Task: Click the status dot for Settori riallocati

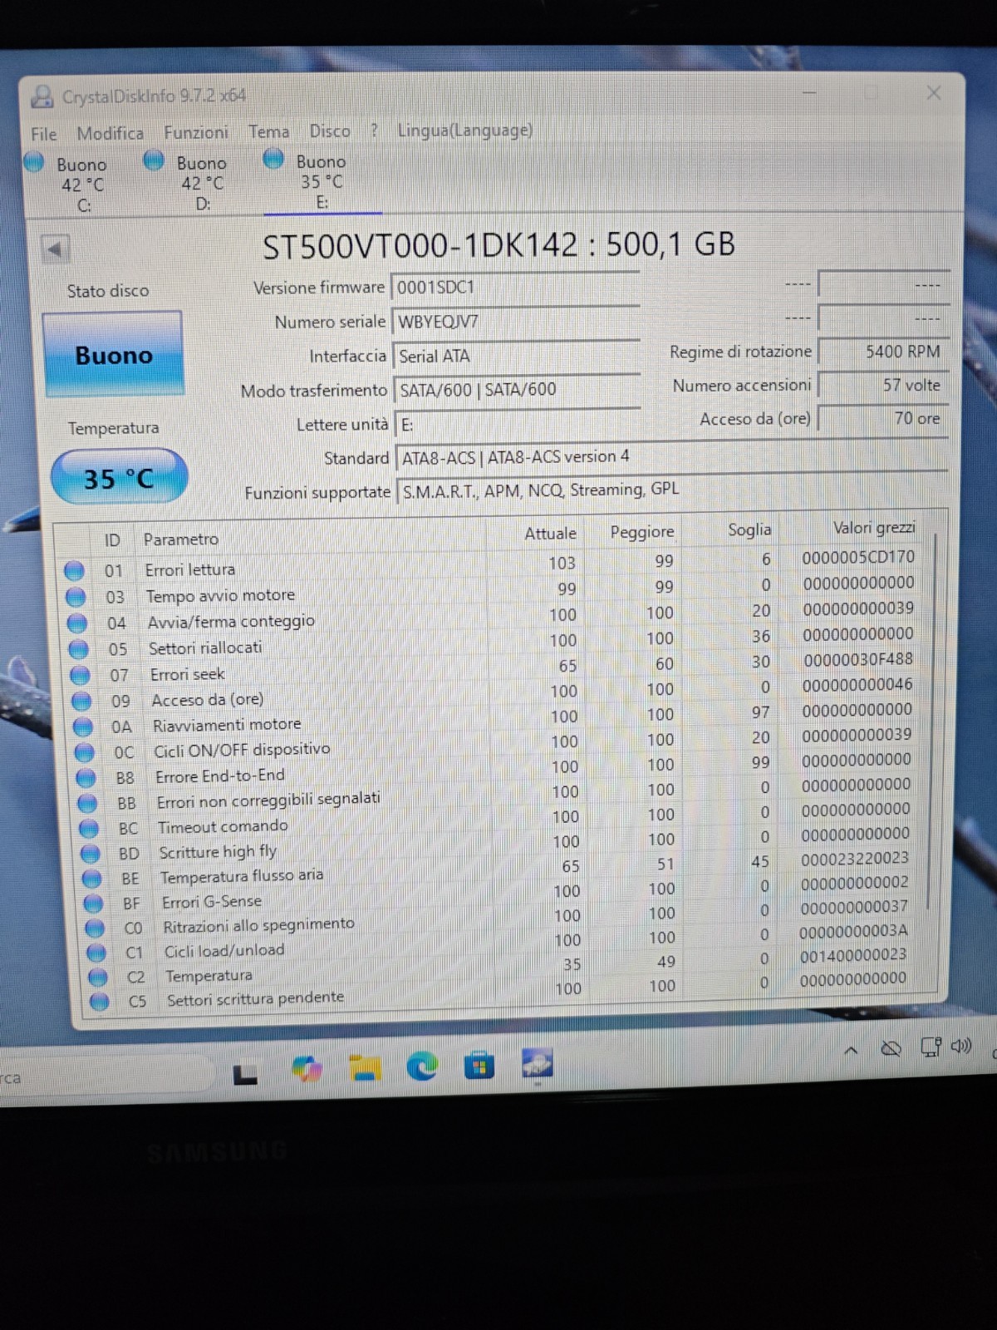Action: [79, 649]
